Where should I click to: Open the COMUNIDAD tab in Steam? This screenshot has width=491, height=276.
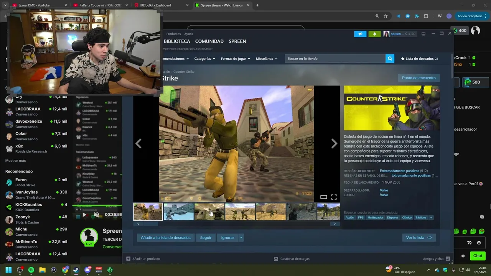(209, 41)
